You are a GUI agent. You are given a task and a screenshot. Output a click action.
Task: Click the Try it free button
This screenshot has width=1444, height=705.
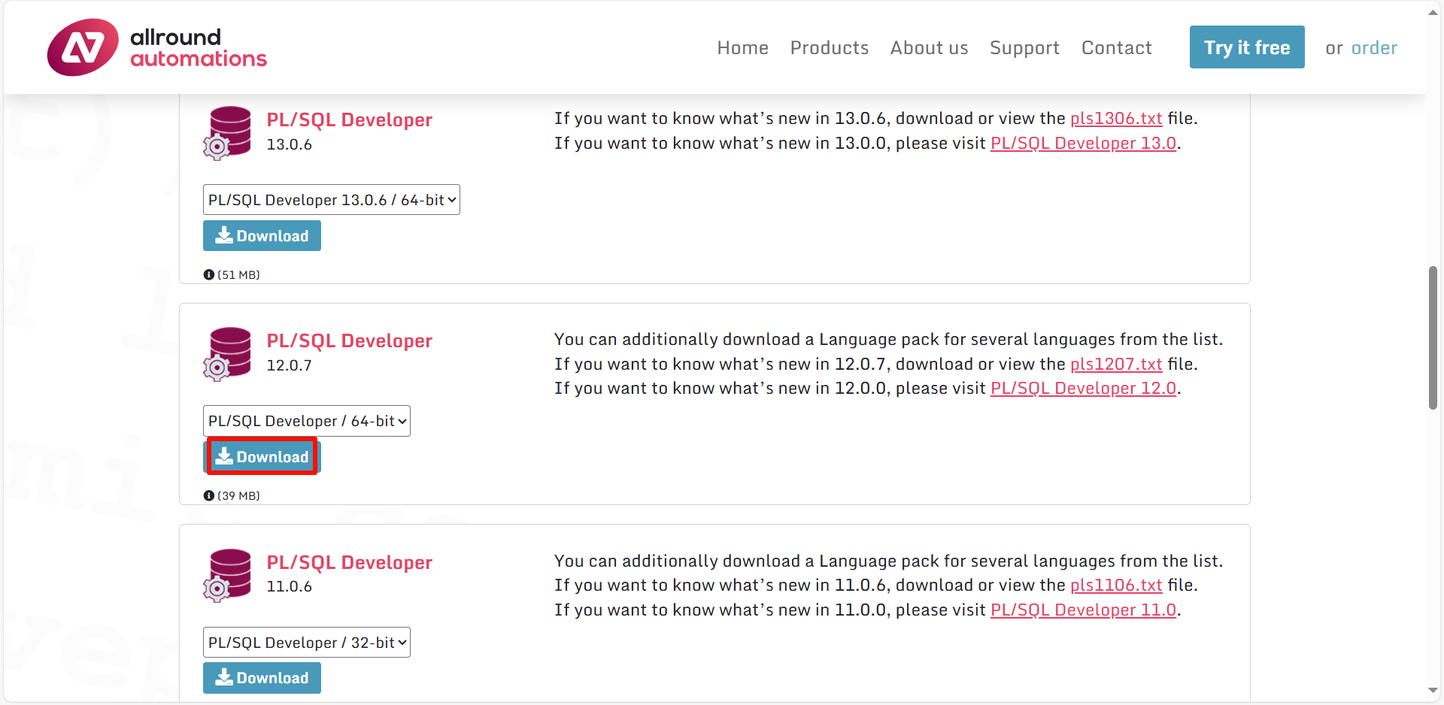click(1247, 47)
